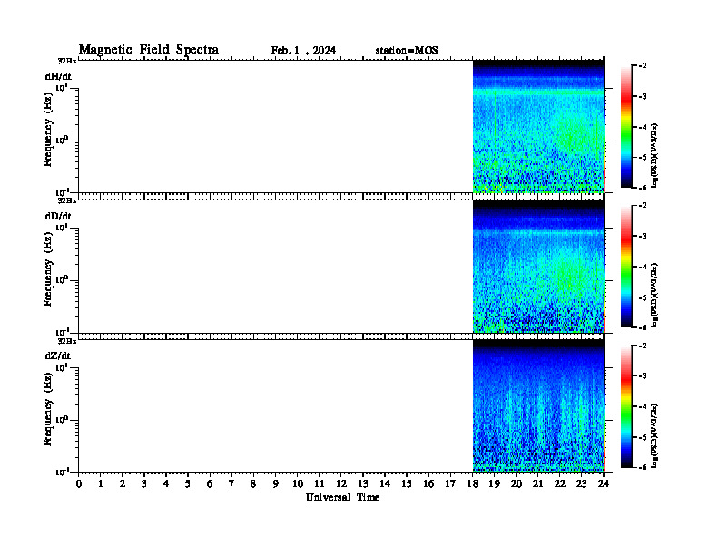Click the 10^1 tick label on dH/dt axis

(x=62, y=87)
